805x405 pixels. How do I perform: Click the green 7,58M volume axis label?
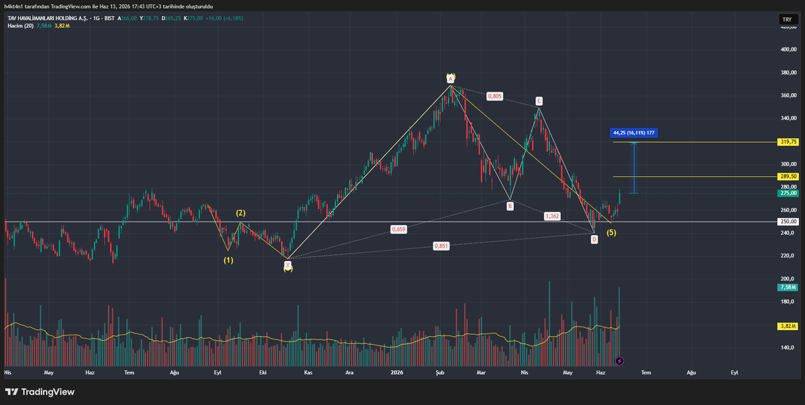[787, 287]
